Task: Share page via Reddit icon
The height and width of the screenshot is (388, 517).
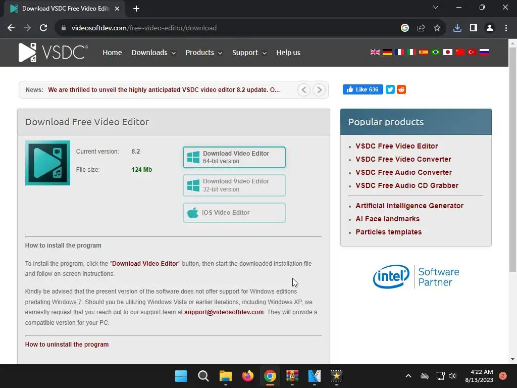Action: pos(401,89)
